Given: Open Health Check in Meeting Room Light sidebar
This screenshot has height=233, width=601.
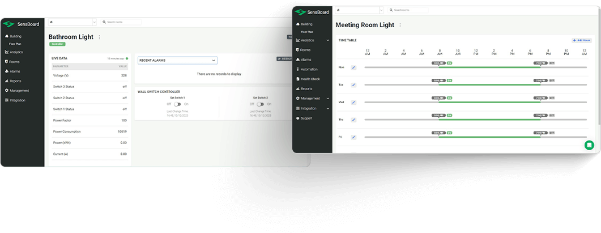Looking at the screenshot, I should pos(308,79).
